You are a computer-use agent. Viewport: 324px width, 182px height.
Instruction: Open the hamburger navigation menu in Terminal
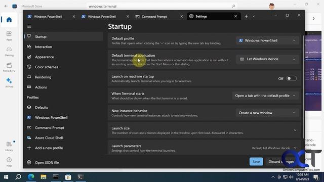[x=29, y=26]
